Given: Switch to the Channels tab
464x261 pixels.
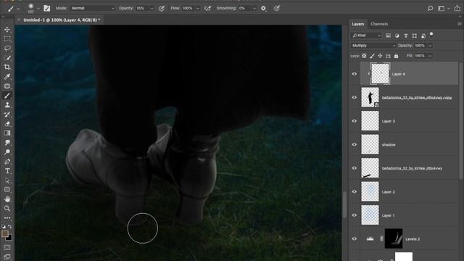Looking at the screenshot, I should click(x=379, y=24).
